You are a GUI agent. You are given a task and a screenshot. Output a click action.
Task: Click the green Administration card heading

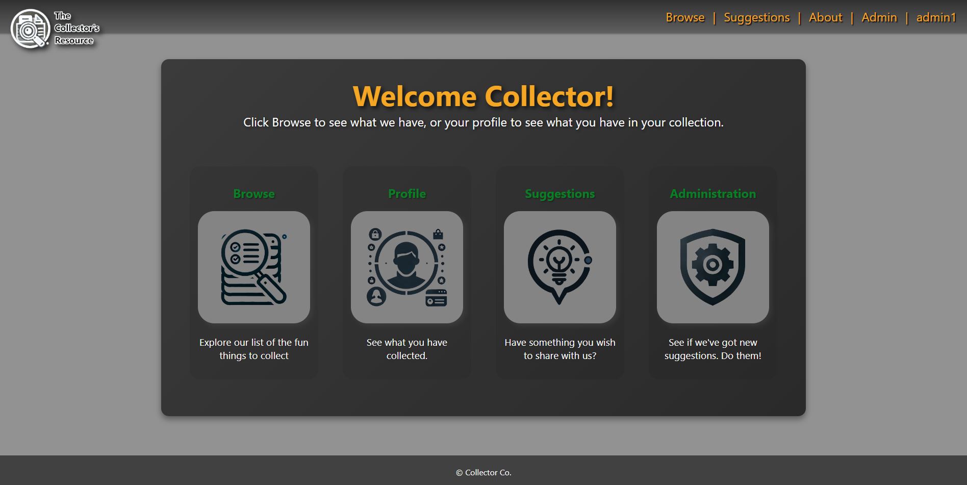[712, 194]
